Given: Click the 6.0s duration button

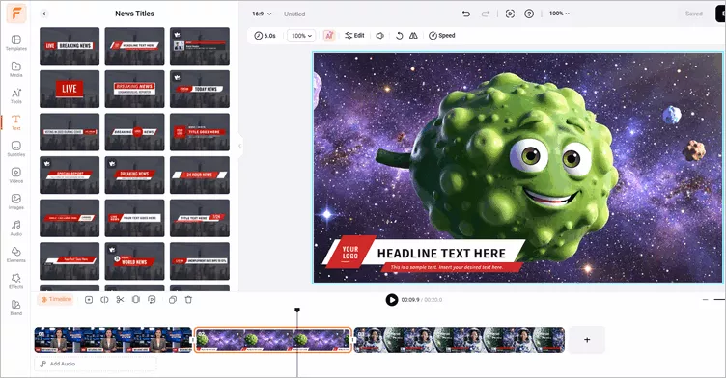Looking at the screenshot, I should (265, 36).
